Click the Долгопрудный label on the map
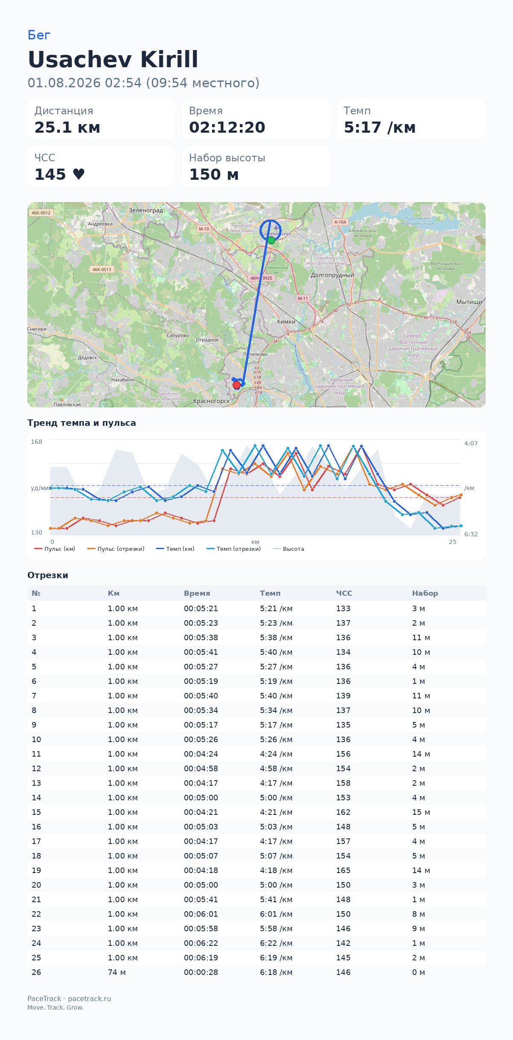 (332, 275)
